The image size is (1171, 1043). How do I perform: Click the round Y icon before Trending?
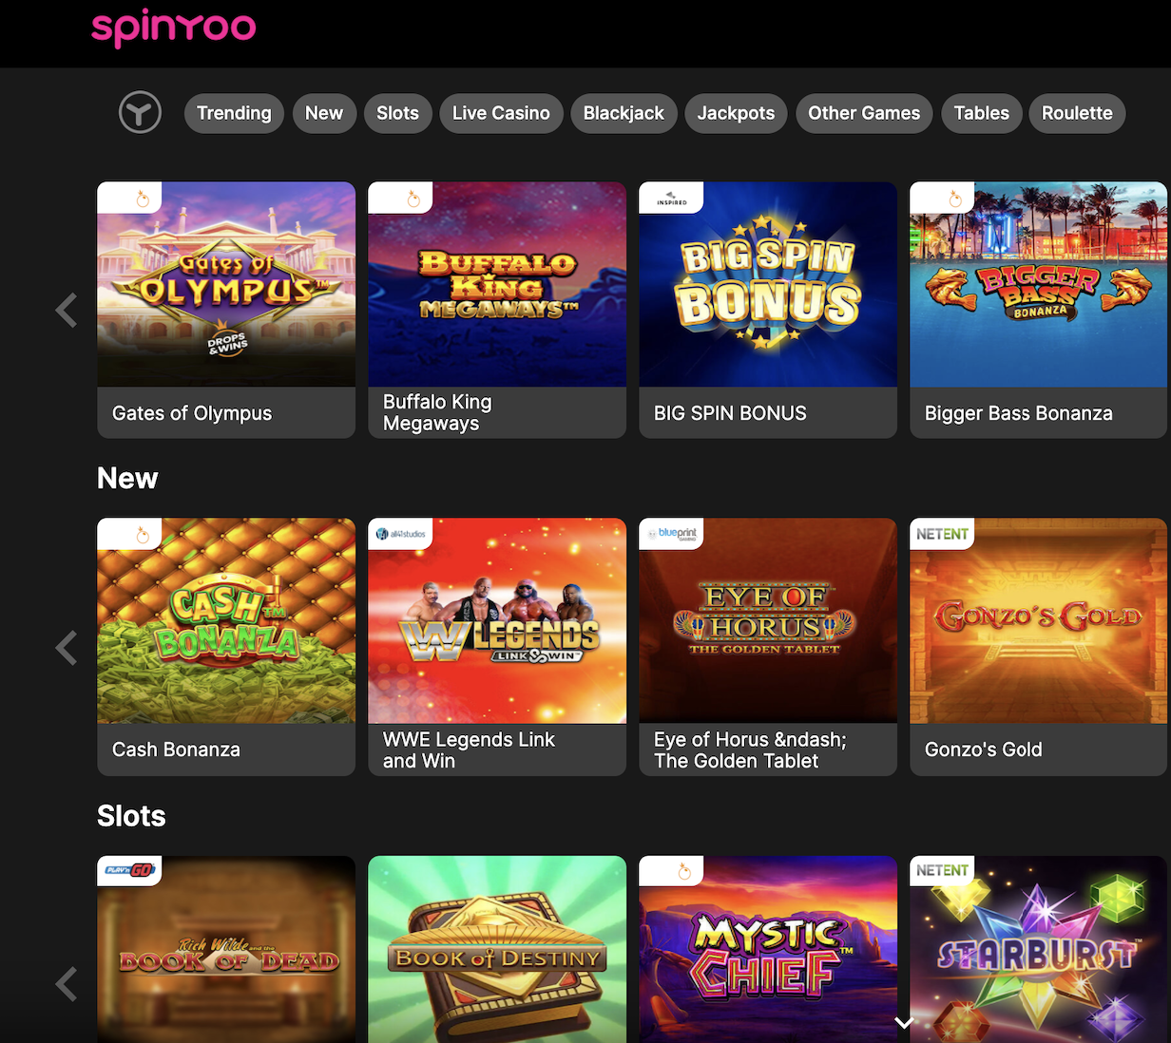click(140, 113)
